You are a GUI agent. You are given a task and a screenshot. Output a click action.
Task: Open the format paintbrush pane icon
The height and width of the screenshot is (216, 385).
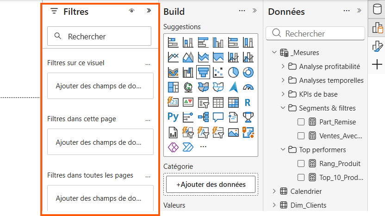pyautogui.click(x=377, y=46)
